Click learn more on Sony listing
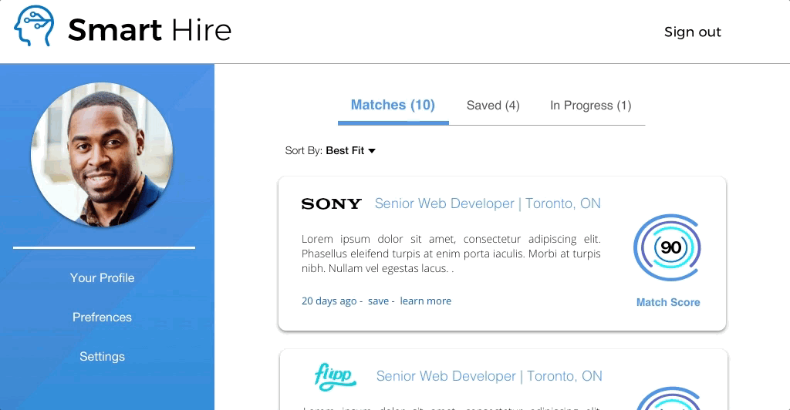Image resolution: width=790 pixels, height=410 pixels. (425, 301)
